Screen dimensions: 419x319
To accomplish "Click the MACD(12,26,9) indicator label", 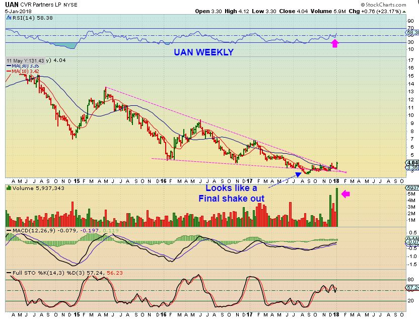I will point(34,230).
